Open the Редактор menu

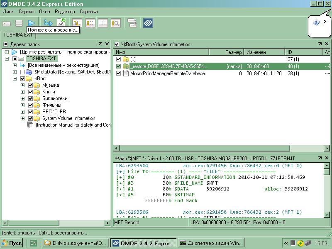[65, 12]
